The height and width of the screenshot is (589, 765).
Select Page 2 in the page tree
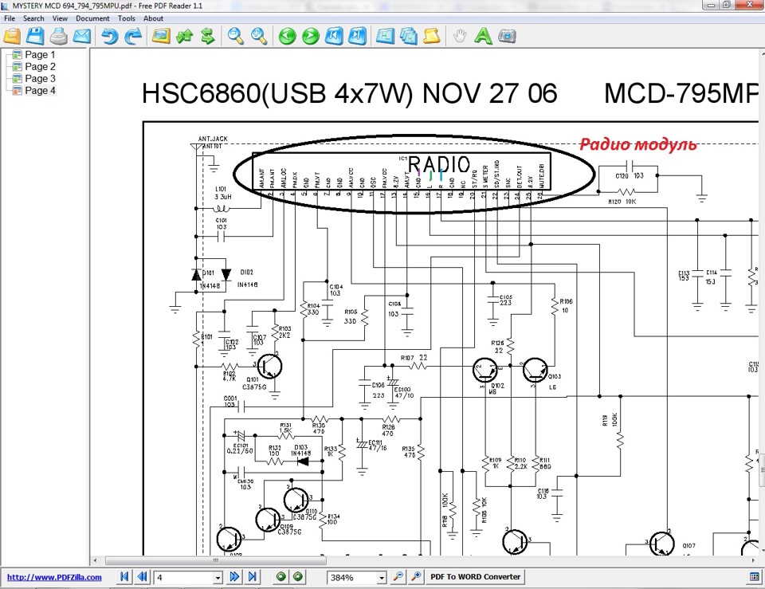click(x=40, y=67)
